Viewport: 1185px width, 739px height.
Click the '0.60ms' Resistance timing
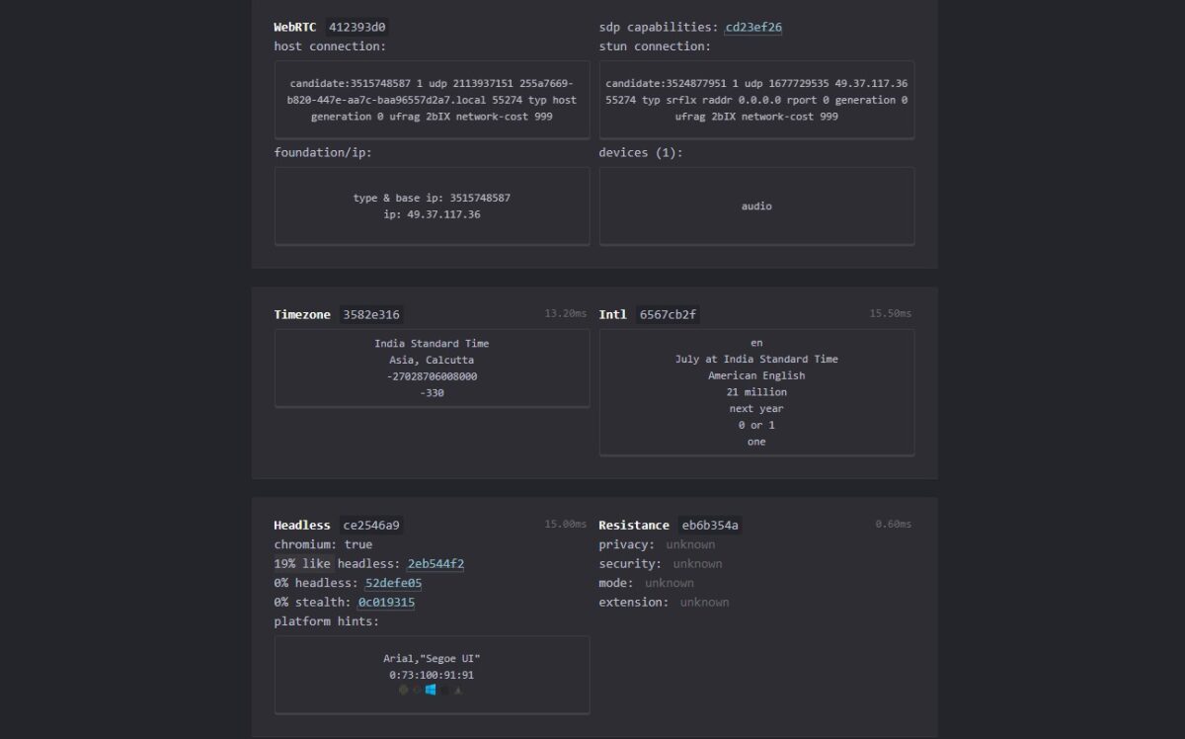click(894, 525)
